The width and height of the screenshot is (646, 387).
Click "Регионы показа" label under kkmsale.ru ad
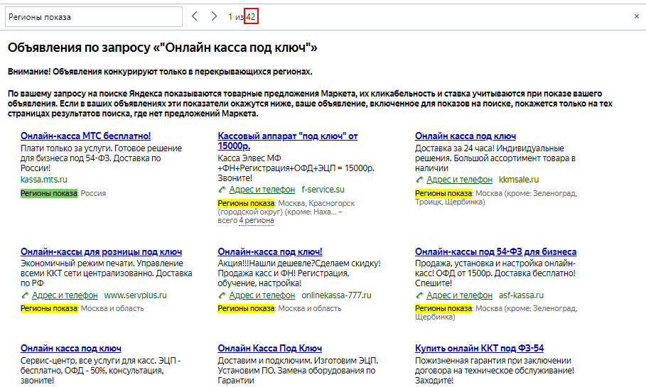point(443,193)
